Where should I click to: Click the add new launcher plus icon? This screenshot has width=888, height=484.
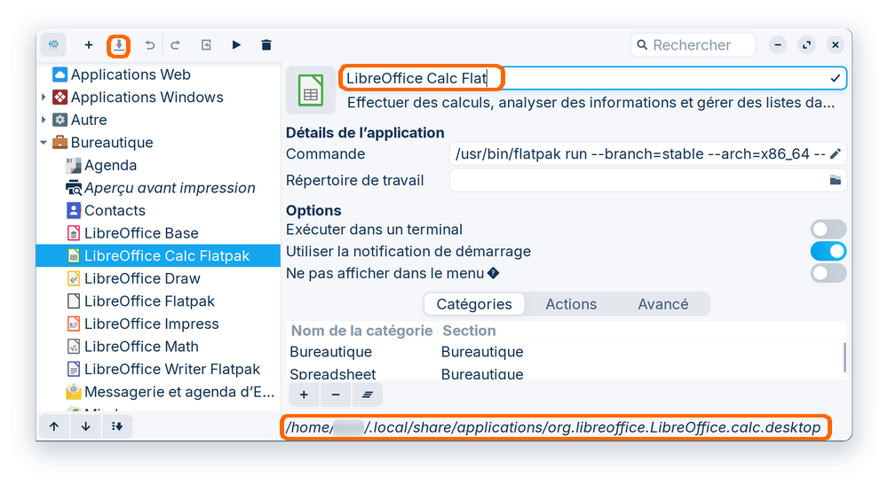click(x=88, y=45)
